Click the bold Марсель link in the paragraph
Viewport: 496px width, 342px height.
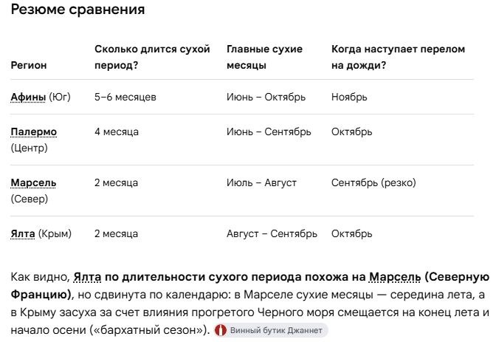click(395, 277)
